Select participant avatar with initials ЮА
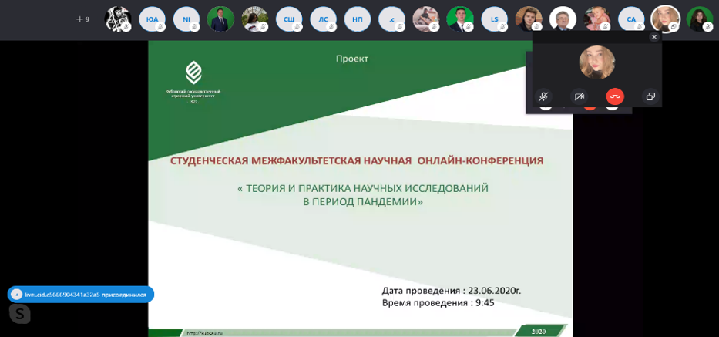This screenshot has height=337, width=719. tap(152, 19)
